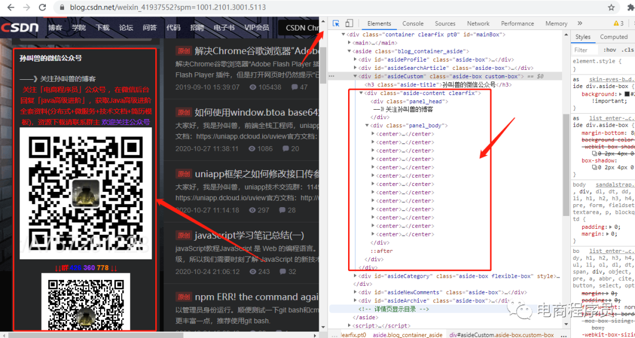Open 学院 in CSDN navigation
The image size is (635, 338).
[79, 28]
